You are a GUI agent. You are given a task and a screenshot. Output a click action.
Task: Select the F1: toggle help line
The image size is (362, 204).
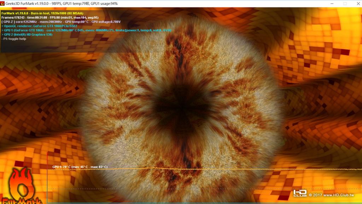[x=14, y=39]
